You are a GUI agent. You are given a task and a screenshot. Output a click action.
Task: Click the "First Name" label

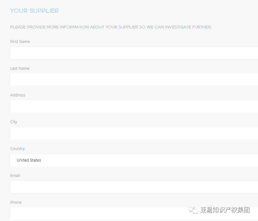click(20, 42)
